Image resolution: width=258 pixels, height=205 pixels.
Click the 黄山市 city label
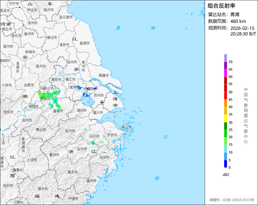41,130
